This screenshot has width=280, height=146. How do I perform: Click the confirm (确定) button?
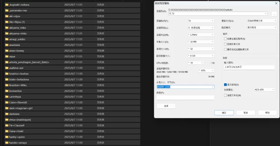224,113
